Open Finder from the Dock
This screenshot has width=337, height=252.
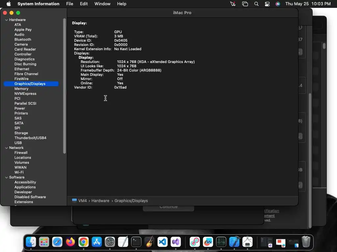tap(31, 242)
